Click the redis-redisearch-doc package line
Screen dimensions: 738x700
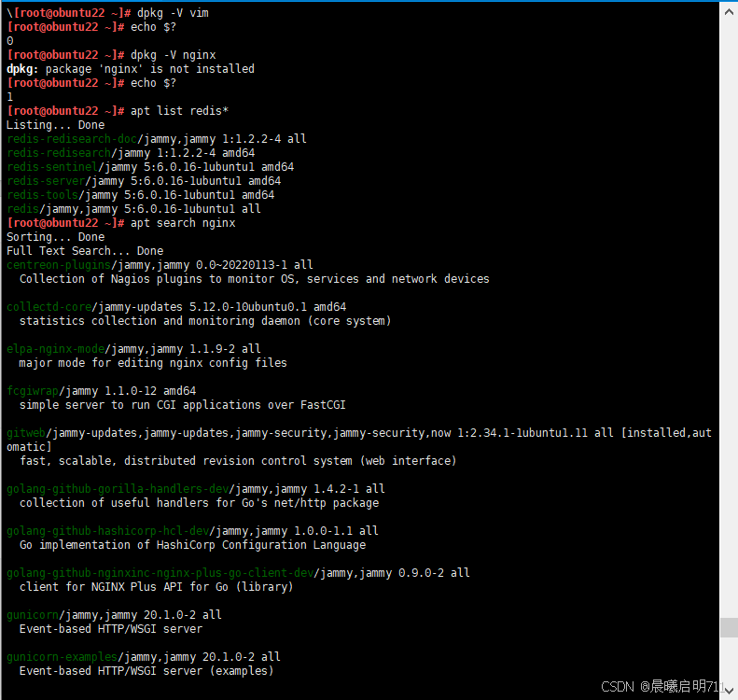tap(157, 139)
